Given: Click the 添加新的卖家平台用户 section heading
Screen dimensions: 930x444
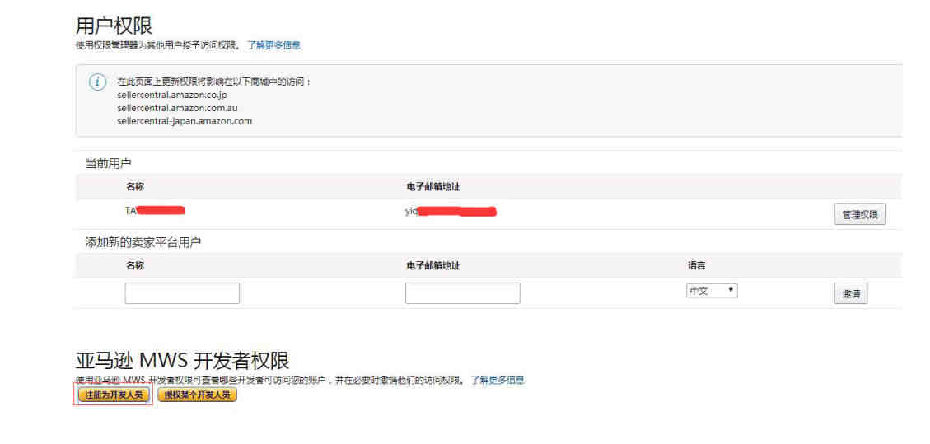Looking at the screenshot, I should [x=143, y=242].
